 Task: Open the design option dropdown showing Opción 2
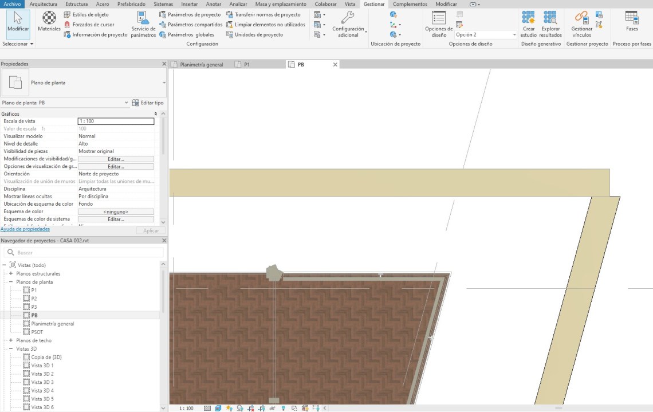click(x=486, y=35)
